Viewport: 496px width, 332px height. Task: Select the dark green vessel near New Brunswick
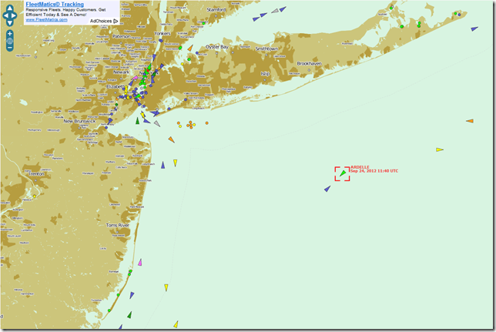coord(137,120)
